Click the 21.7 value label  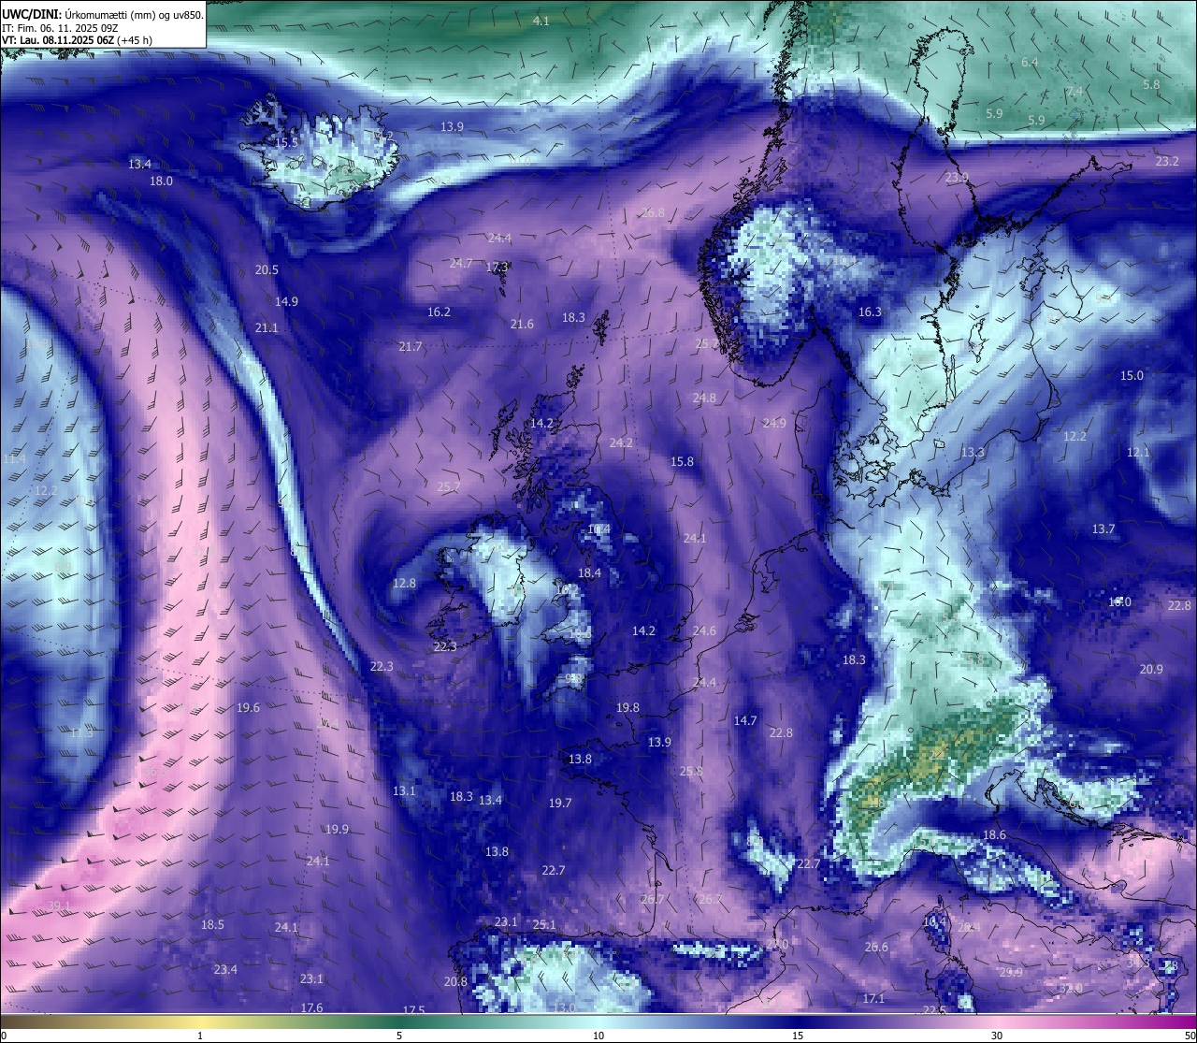point(411,346)
